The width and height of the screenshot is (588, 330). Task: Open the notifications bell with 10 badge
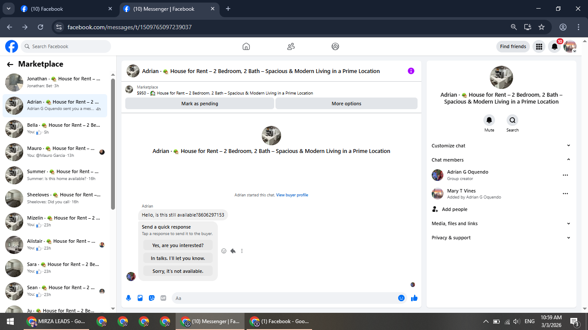[x=555, y=46]
